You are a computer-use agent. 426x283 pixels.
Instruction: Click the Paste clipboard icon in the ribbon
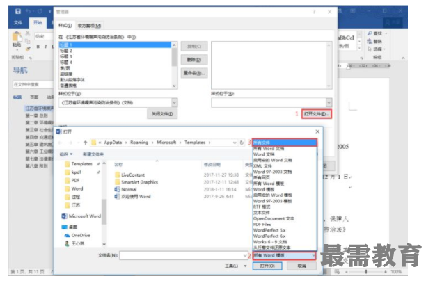[x=17, y=37]
